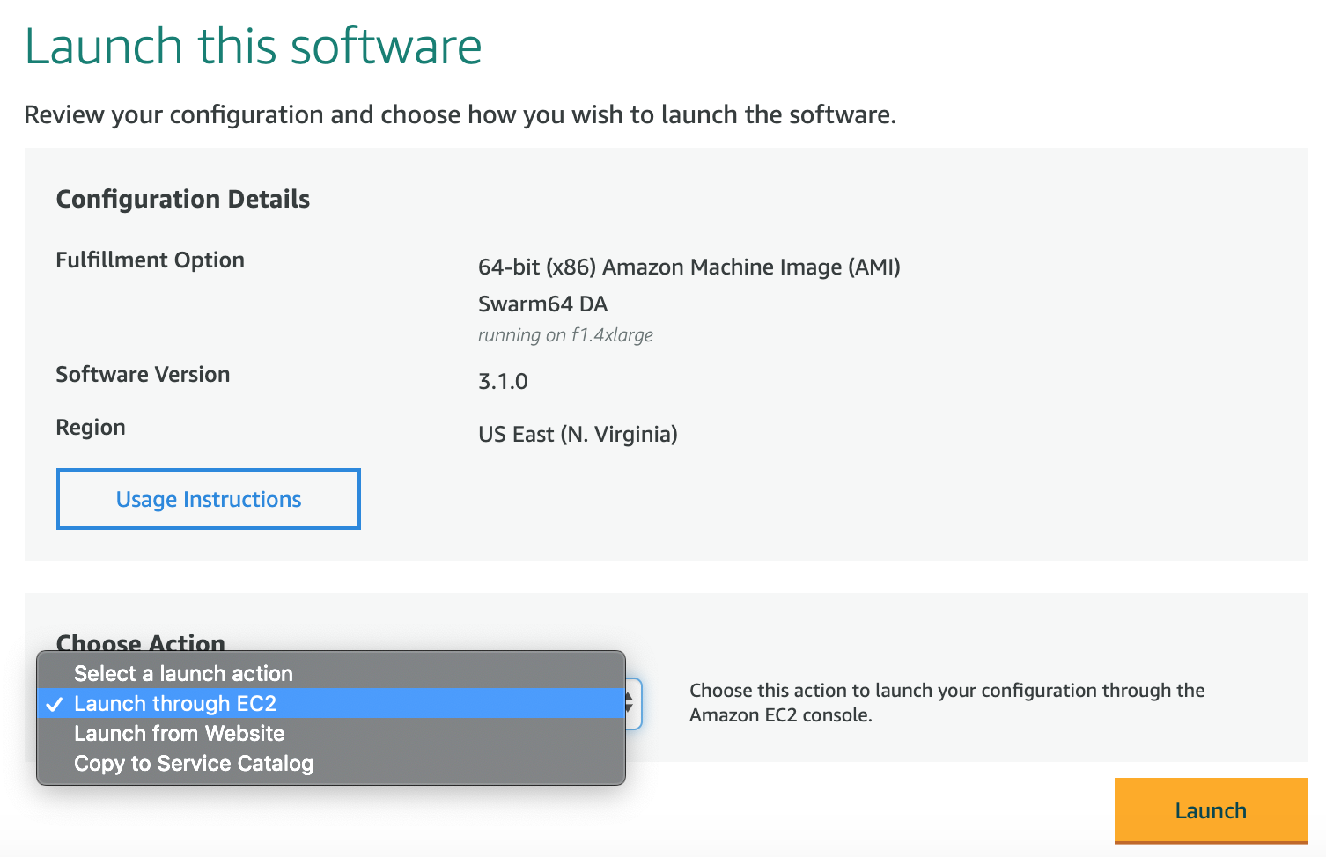Screen dimensions: 1326x857
Task: Click the software version value '3.1.0'
Action: pyautogui.click(x=503, y=381)
